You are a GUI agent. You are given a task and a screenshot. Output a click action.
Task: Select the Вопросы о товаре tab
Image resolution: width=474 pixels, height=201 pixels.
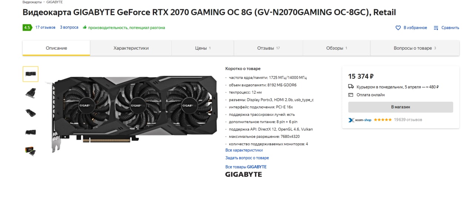[x=415, y=48]
